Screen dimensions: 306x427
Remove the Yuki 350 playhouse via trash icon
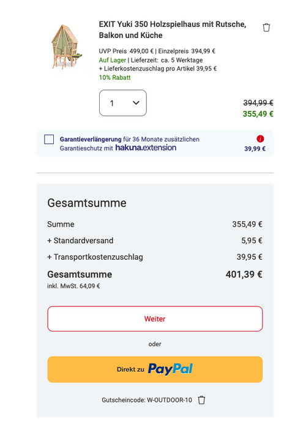click(266, 28)
